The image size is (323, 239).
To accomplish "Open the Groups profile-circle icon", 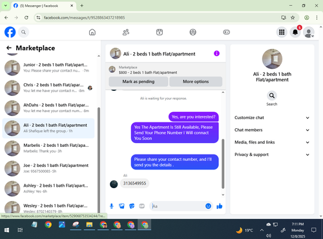I will pyautogui.click(x=193, y=32).
